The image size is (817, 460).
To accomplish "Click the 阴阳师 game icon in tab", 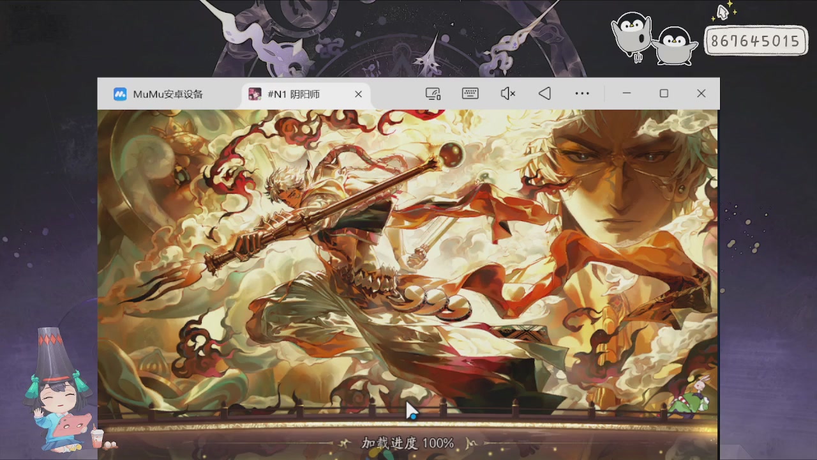I will pos(255,94).
